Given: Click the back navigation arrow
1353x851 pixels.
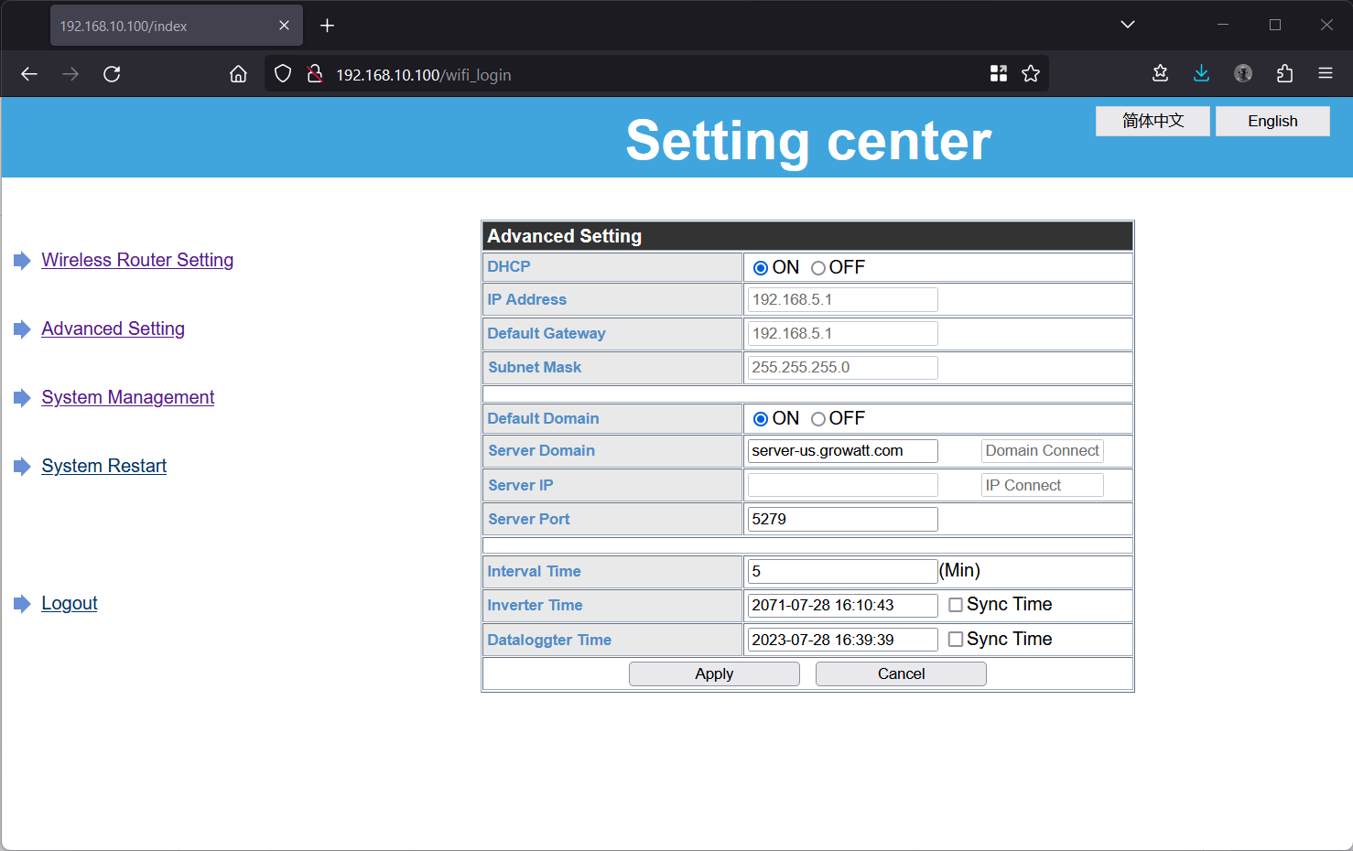Looking at the screenshot, I should pos(28,74).
